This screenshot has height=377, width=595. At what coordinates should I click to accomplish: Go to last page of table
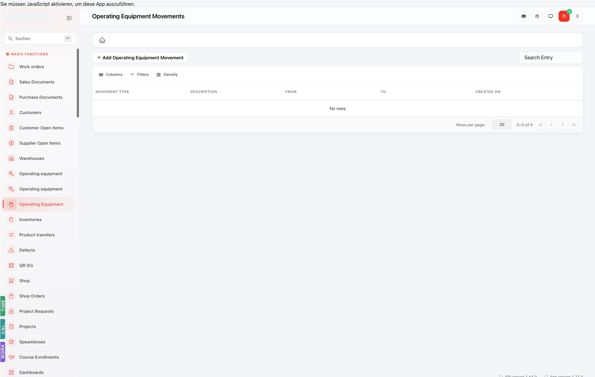(x=574, y=125)
